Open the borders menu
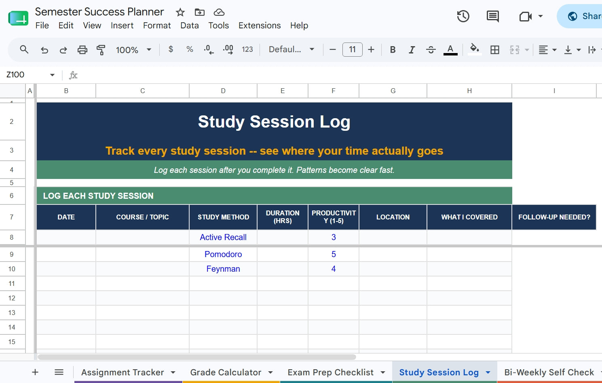Screen dimensions: 602x383 494,49
